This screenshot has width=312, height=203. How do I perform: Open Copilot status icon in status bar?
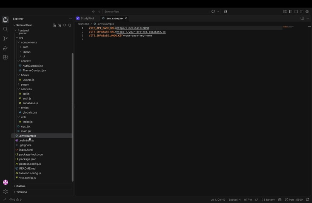click(x=280, y=200)
